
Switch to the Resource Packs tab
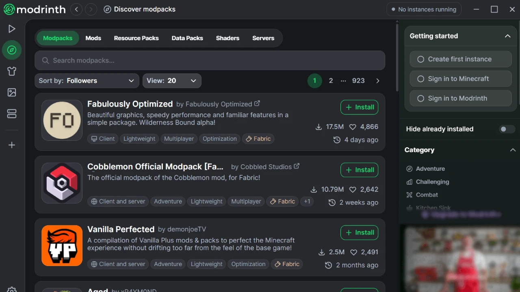(x=136, y=38)
